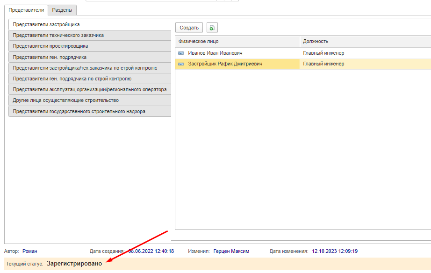Select Представители ген. подрядчика section
Viewport: 431px width, 273px height.
tap(90, 57)
